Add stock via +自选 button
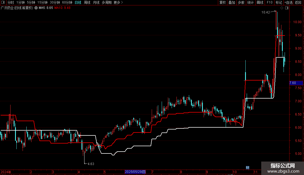The height and width of the screenshot is (175, 304). coord(288,2)
